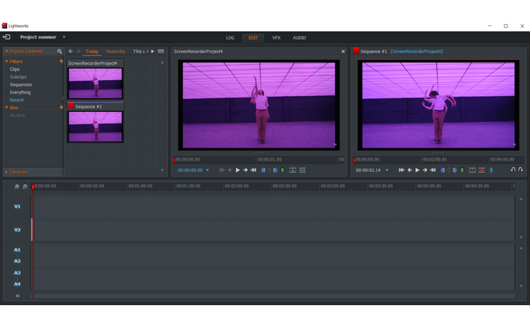Collapse the Bins section
530x327 pixels.
[x=7, y=108]
